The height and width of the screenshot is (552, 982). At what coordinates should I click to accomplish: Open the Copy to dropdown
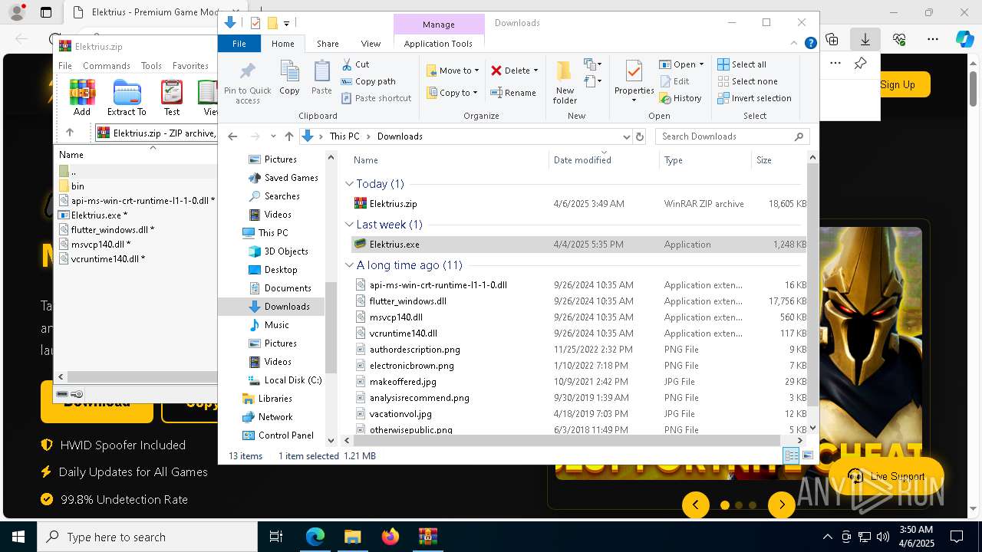[453, 93]
